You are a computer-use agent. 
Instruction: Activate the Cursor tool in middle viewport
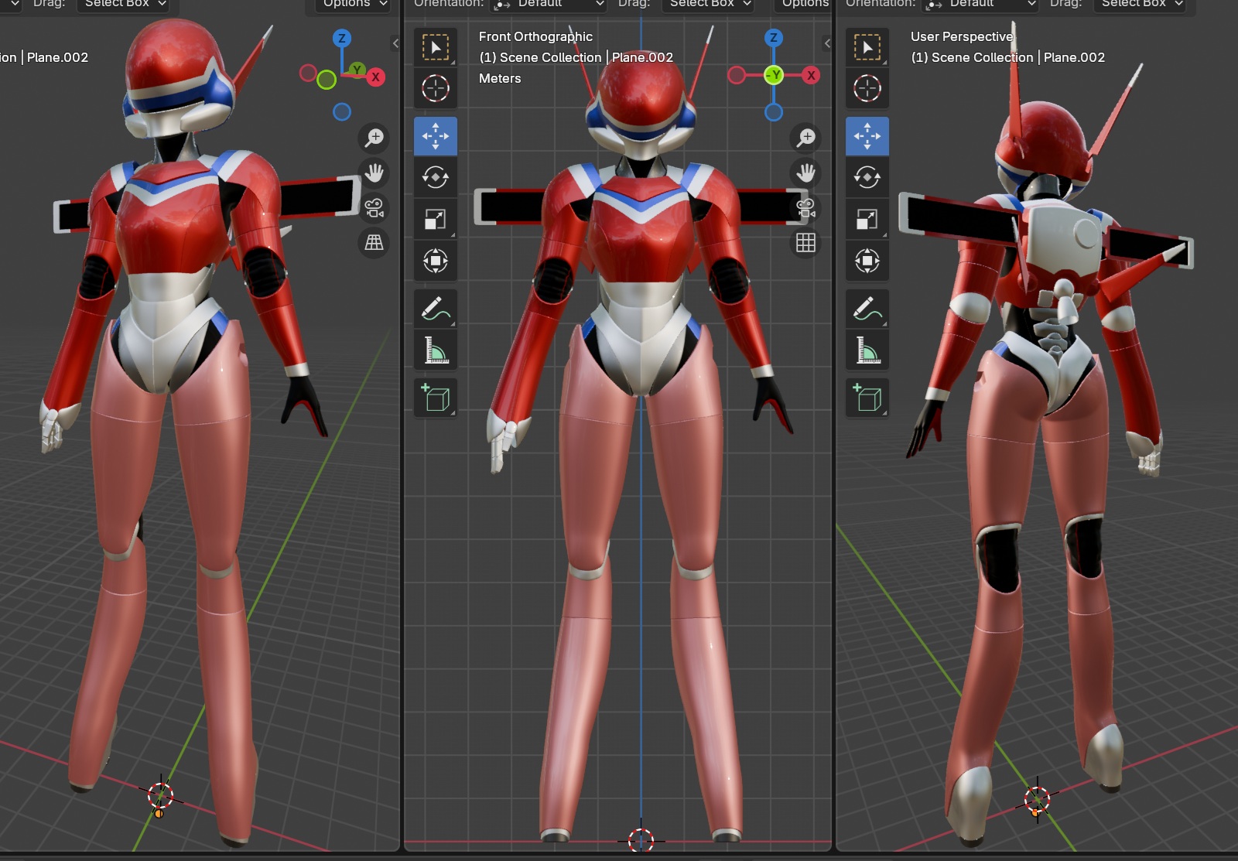tap(436, 88)
